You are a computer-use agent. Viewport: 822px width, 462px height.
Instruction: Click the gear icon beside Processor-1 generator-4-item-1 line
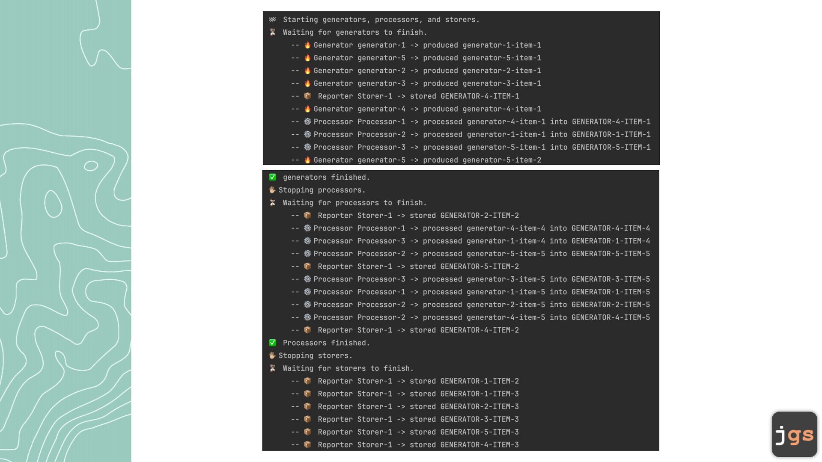click(307, 121)
